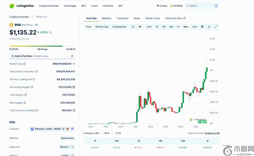Copy the Ethereum contract address
The image size is (254, 156).
coord(63,129)
